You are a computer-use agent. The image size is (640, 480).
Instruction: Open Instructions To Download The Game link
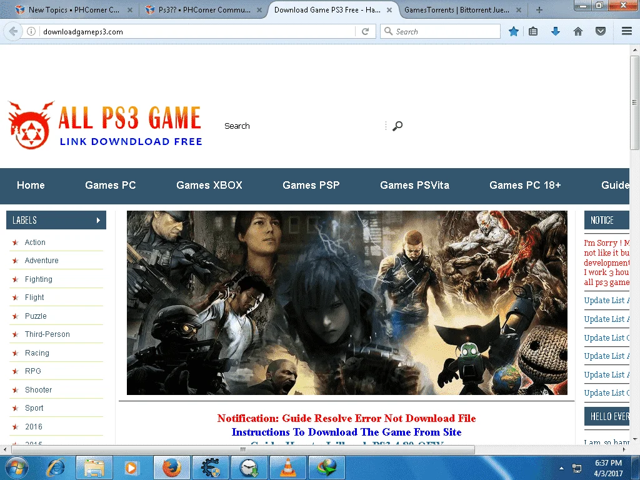(x=346, y=432)
